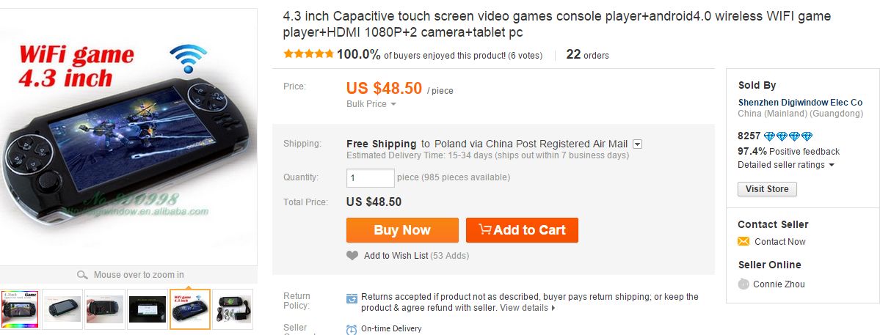
Task: Click the shopping cart icon in Add to Cart
Action: (x=484, y=229)
